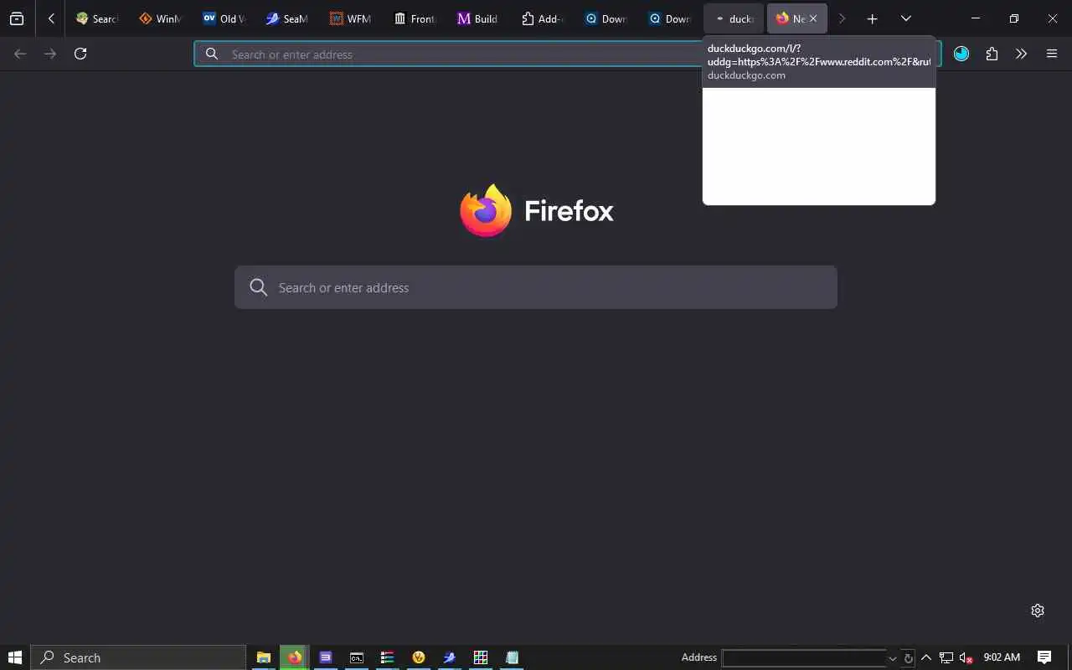Switch to the Search tab
1072x670 pixels.
coord(96,18)
